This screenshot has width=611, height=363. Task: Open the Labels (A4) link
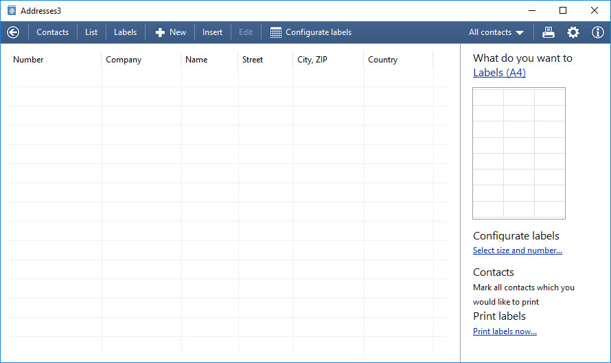click(x=499, y=73)
